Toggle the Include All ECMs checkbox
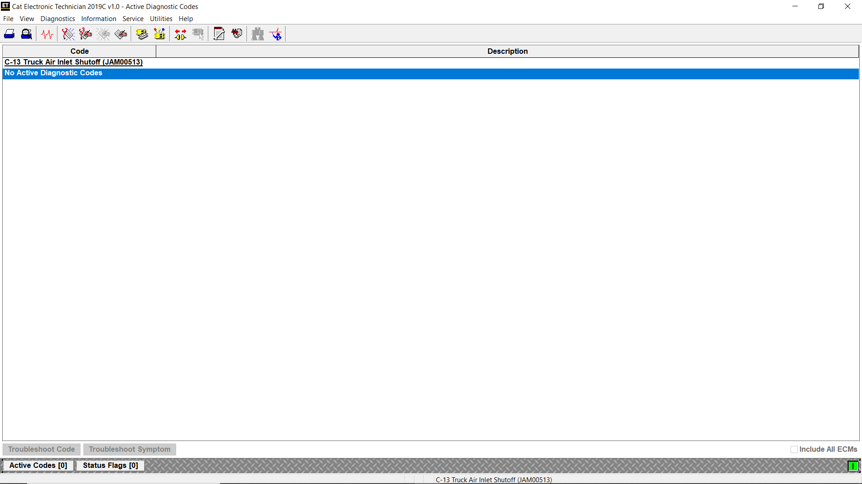This screenshot has height=484, width=862. click(x=794, y=449)
